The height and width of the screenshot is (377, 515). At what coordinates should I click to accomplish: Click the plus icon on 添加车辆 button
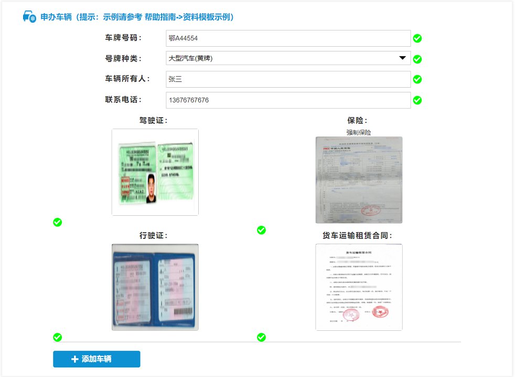tap(74, 359)
